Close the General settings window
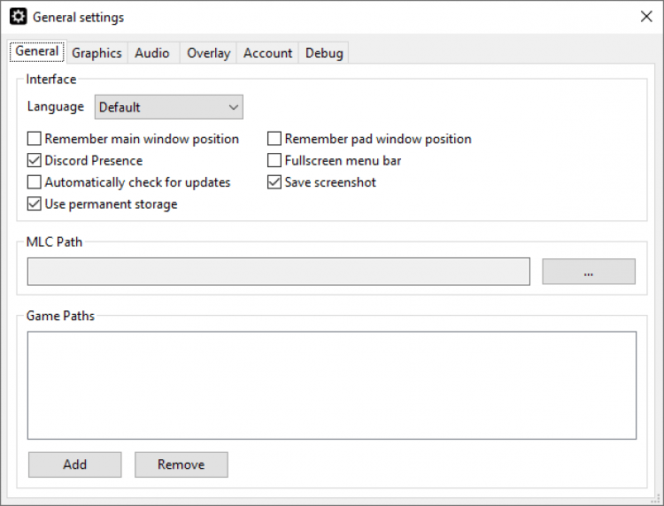The width and height of the screenshot is (664, 506). click(646, 17)
